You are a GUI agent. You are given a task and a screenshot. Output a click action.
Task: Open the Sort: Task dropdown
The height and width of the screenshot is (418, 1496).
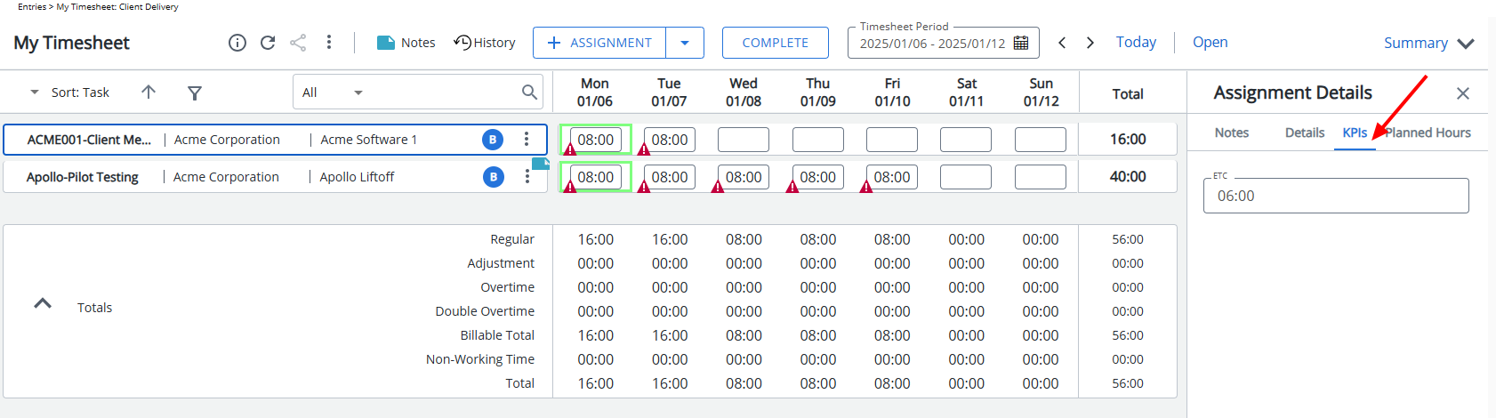pyautogui.click(x=71, y=92)
